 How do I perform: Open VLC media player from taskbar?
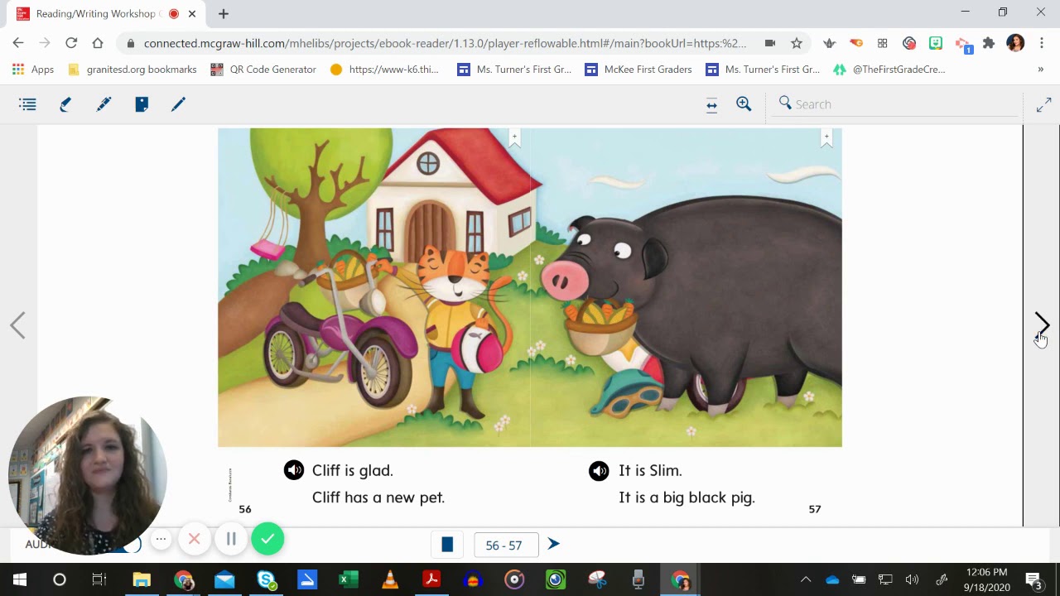tap(390, 579)
